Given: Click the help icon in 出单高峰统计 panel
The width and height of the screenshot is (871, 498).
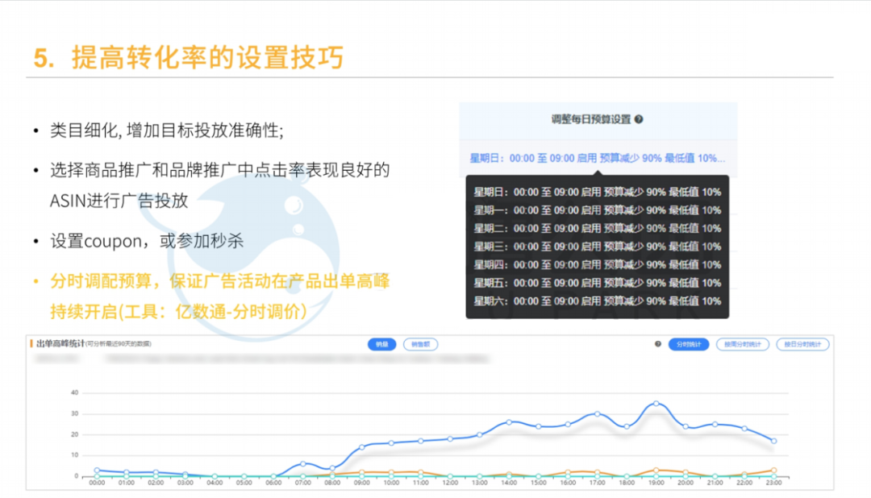Looking at the screenshot, I should [x=659, y=344].
